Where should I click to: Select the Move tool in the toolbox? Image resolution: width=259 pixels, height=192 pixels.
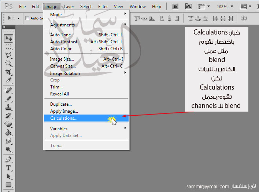(8, 39)
